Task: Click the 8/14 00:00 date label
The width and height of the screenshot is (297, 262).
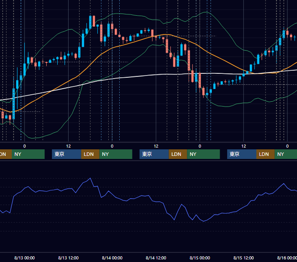Action: coord(112,258)
